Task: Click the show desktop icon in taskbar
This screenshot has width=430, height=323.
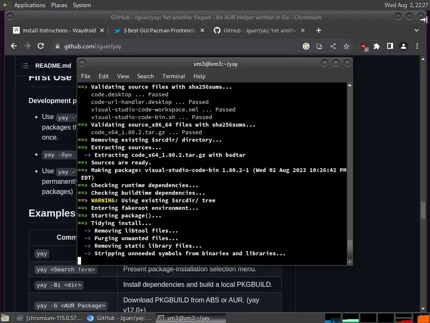Action: [5, 318]
